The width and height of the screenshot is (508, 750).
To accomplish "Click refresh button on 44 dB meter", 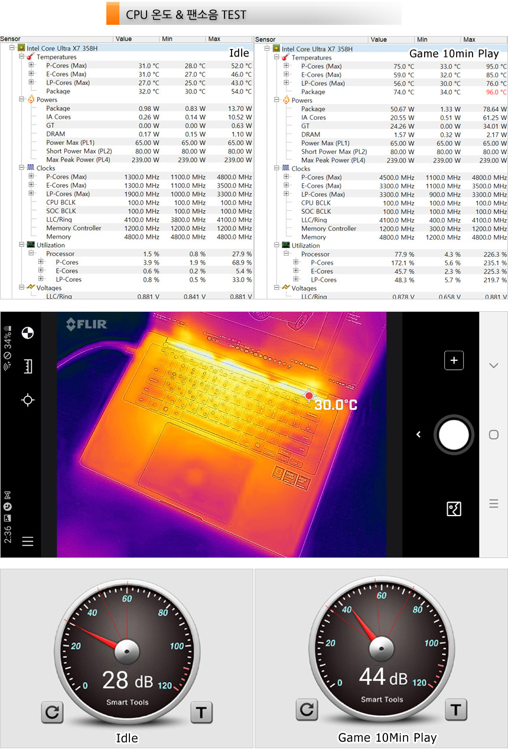I will 307,709.
